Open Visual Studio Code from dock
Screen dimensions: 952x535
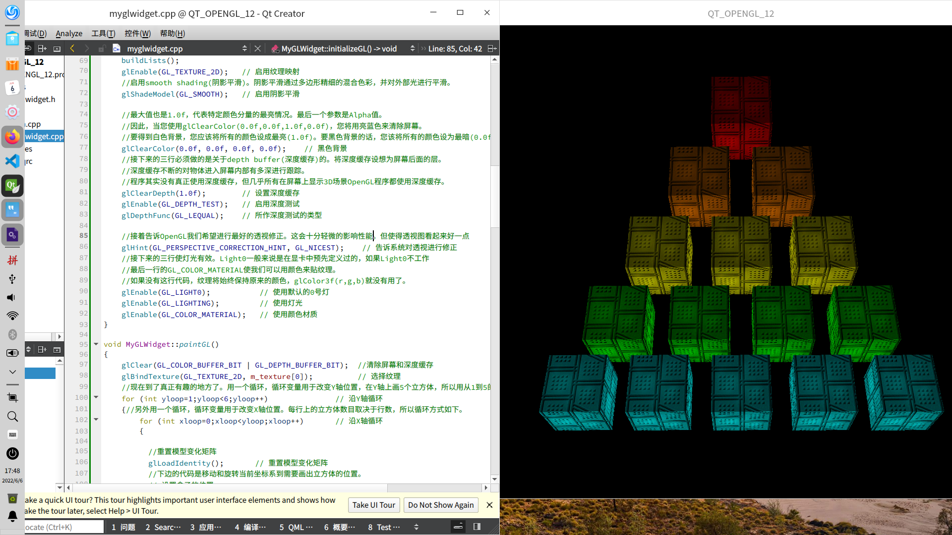12,161
